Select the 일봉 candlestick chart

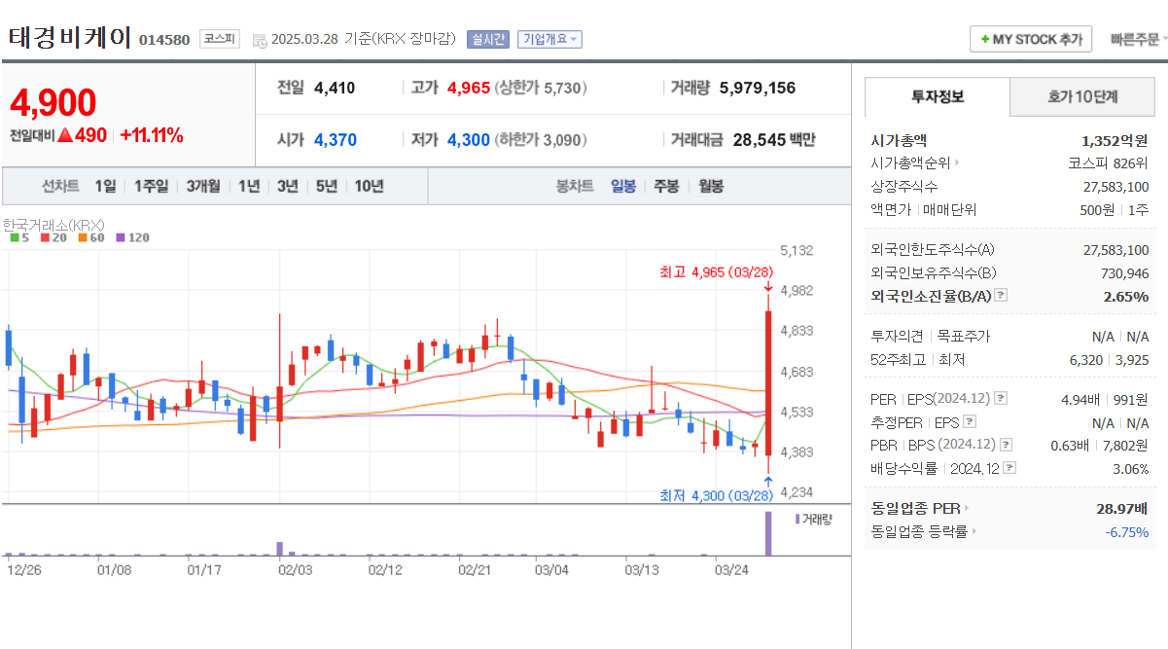point(623,186)
